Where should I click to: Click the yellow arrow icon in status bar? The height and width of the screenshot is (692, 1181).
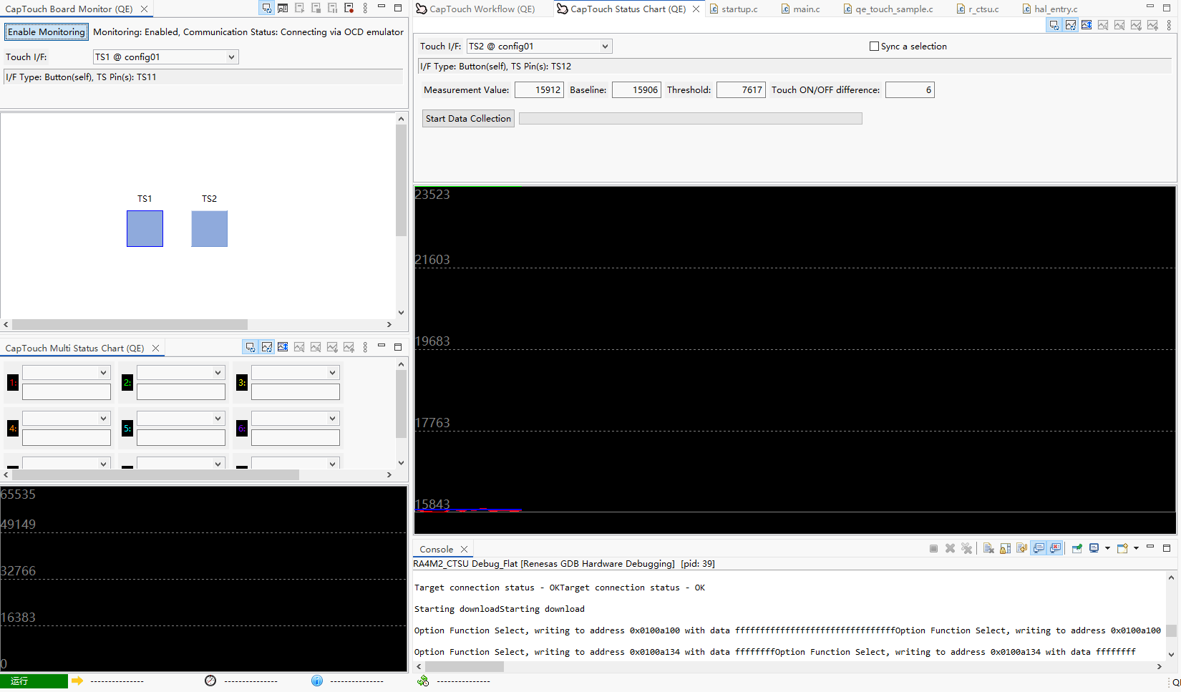[x=77, y=681]
